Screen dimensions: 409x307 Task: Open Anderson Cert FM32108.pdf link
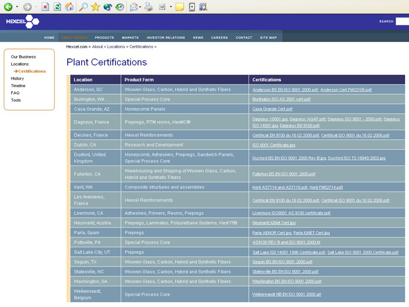pos(346,90)
